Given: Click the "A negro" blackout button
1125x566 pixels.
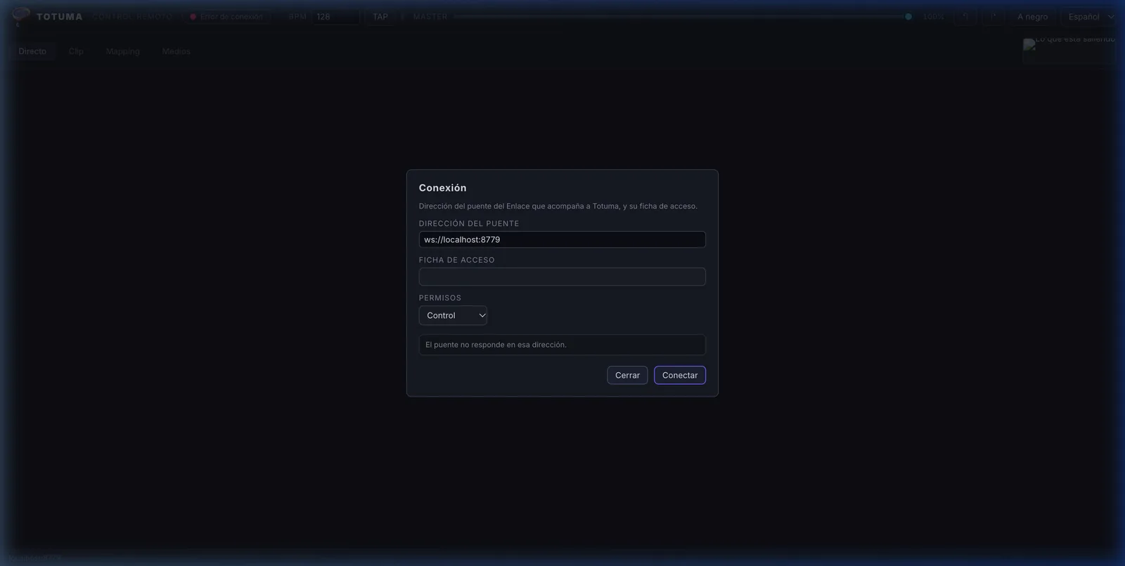Looking at the screenshot, I should pyautogui.click(x=1032, y=17).
